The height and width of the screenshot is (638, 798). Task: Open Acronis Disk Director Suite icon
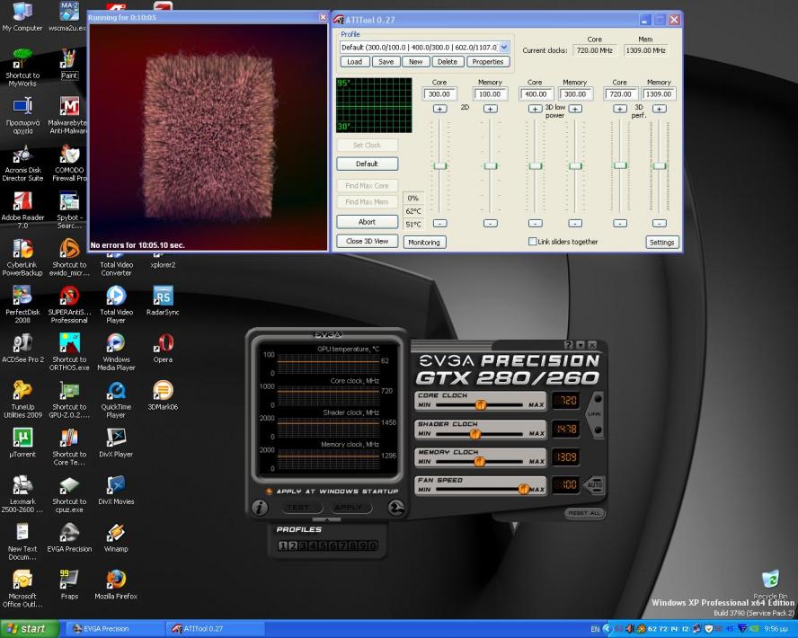click(22, 163)
